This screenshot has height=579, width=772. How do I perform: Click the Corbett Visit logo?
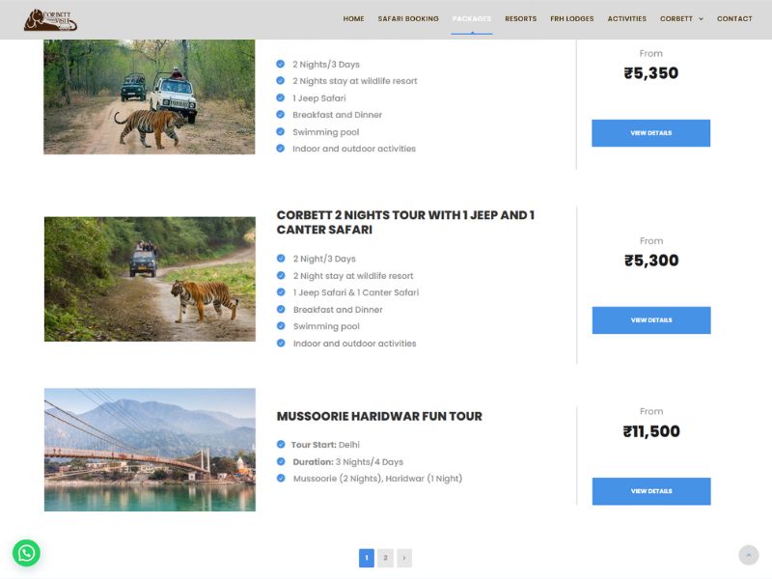(50, 19)
